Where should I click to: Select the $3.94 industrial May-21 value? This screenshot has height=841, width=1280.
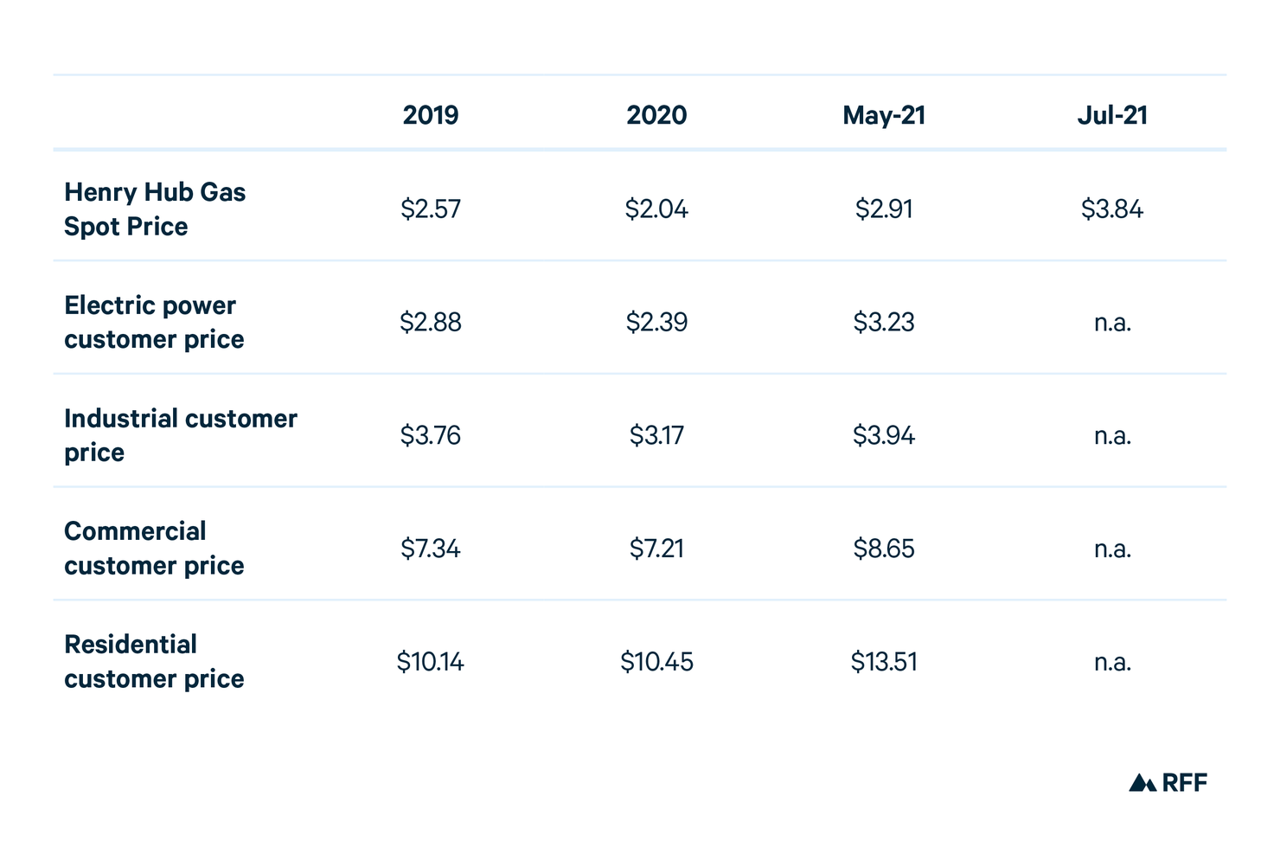884,435
